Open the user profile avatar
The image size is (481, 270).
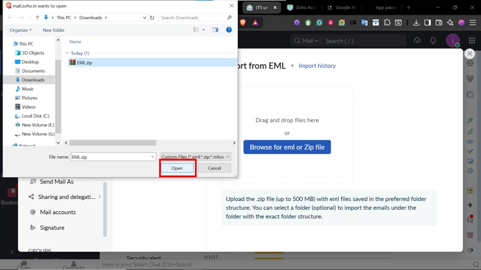coord(453,41)
